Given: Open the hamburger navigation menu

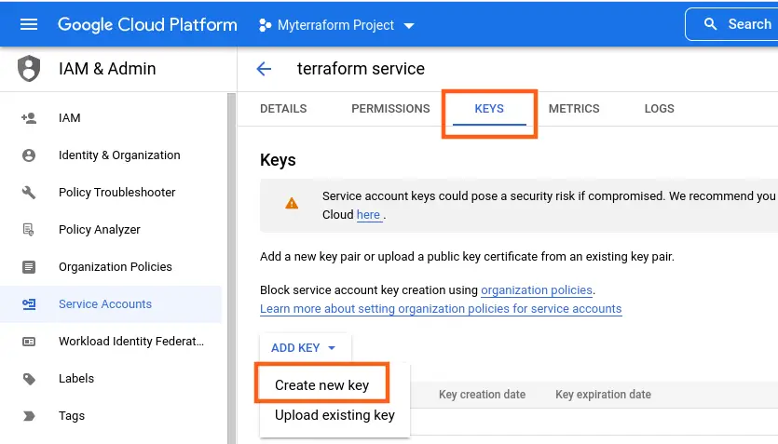Looking at the screenshot, I should 29,24.
